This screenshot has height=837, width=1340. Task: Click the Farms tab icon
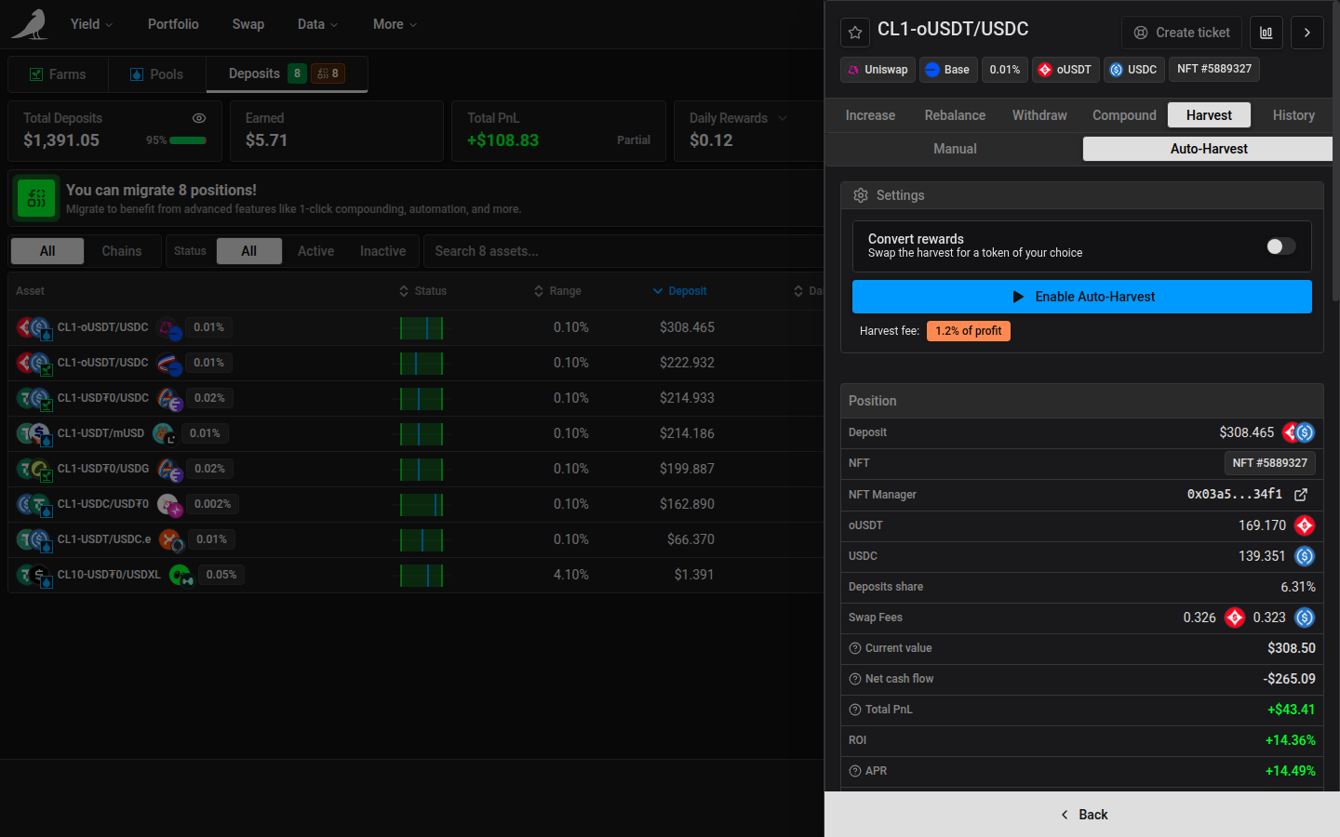tap(36, 74)
